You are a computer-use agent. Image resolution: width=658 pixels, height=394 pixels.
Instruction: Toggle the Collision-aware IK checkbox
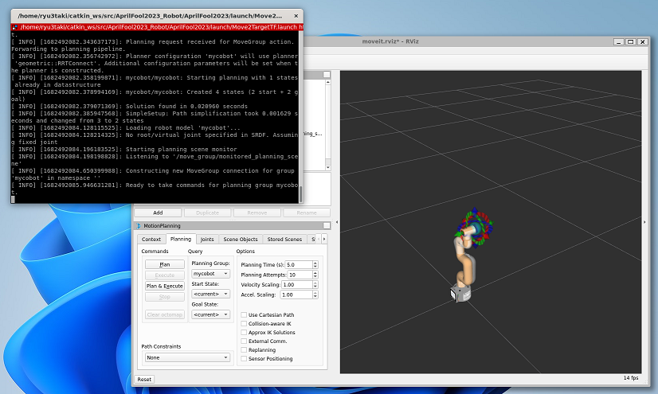point(244,324)
